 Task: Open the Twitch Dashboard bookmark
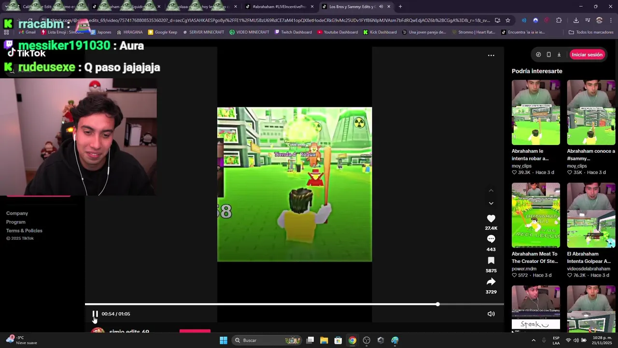coord(293,32)
